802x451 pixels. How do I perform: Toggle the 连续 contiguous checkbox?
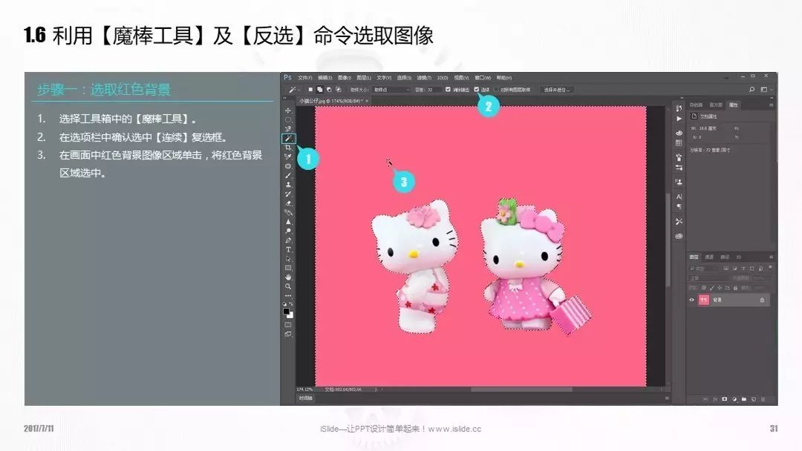click(x=477, y=89)
